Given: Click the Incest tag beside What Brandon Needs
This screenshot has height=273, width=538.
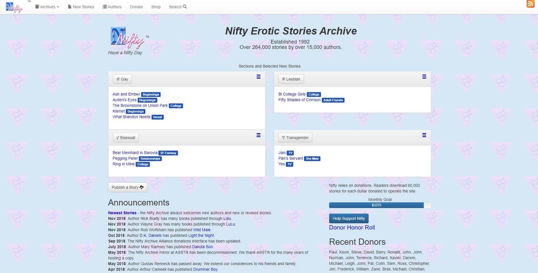Looking at the screenshot, I should pyautogui.click(x=158, y=117).
